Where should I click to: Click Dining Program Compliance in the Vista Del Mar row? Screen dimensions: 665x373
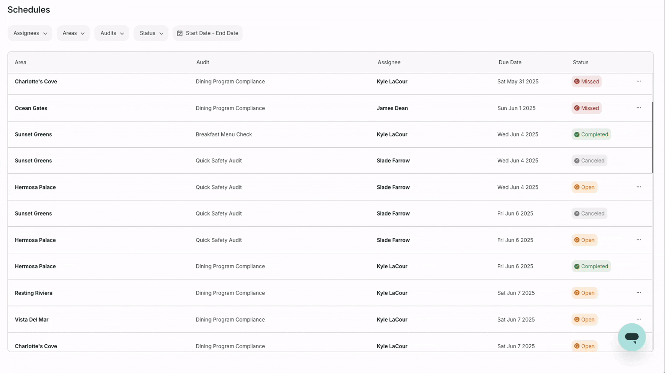pos(230,320)
